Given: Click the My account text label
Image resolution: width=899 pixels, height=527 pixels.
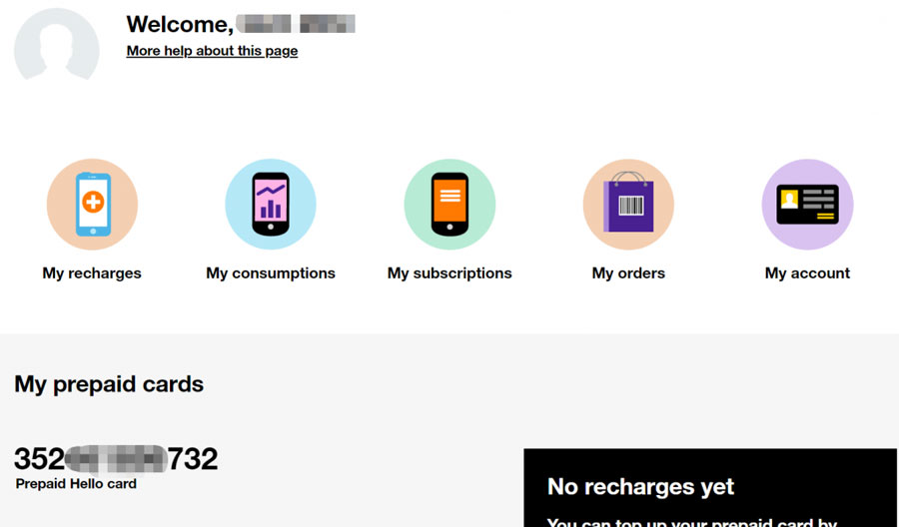Looking at the screenshot, I should [807, 273].
